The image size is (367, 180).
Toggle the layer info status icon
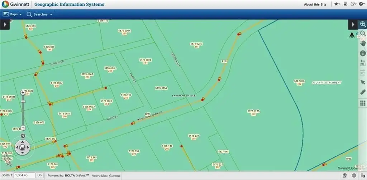[362, 175]
